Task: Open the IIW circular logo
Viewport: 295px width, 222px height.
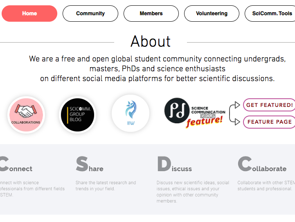Action: click(131, 113)
